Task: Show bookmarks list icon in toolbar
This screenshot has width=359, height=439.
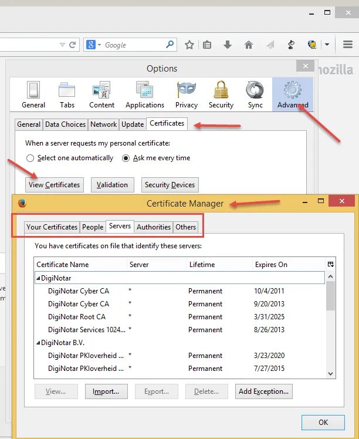Action: (x=207, y=45)
